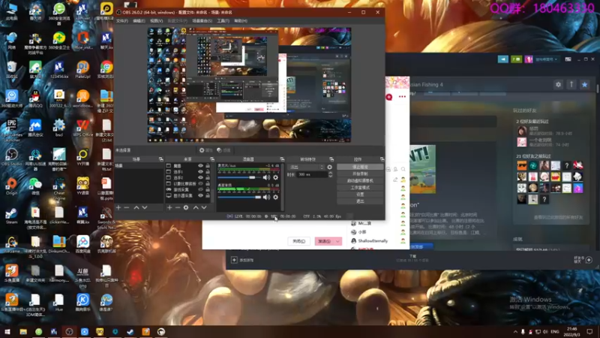Pop out the Scenes dock
Image resolution: width=600 pixels, height=338 pixels.
[160, 159]
